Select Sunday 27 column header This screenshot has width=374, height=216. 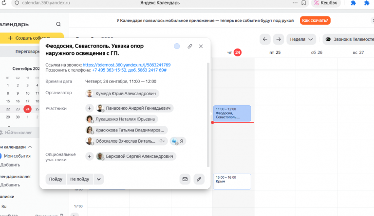358,52
